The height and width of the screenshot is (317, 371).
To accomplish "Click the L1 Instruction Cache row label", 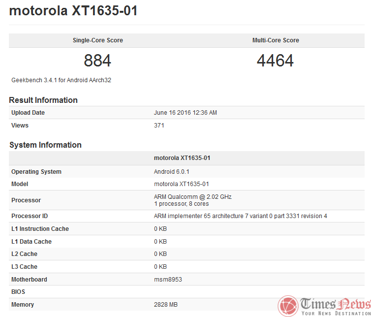I will (40, 229).
